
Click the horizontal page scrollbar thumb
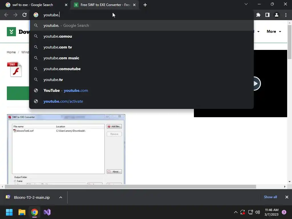pyautogui.click(x=130, y=186)
